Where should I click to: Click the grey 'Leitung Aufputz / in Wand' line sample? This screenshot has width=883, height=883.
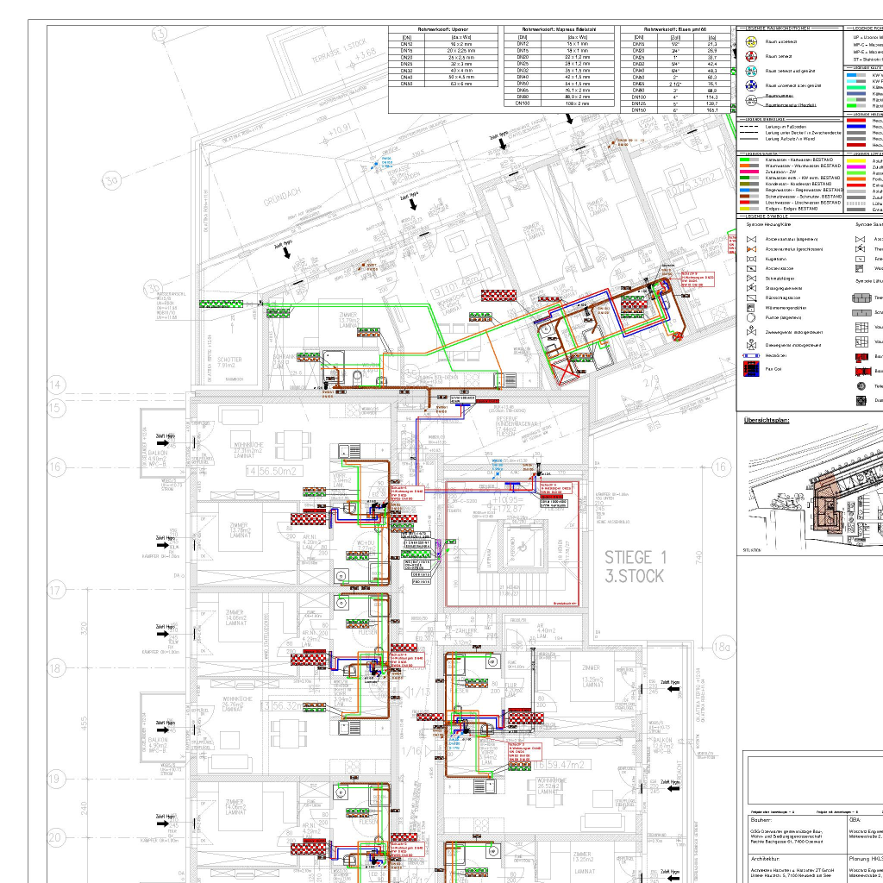click(x=748, y=139)
